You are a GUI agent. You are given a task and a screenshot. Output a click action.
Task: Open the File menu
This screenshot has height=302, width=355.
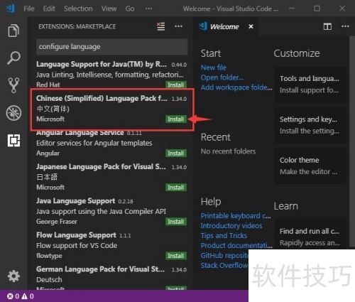[x=29, y=9]
